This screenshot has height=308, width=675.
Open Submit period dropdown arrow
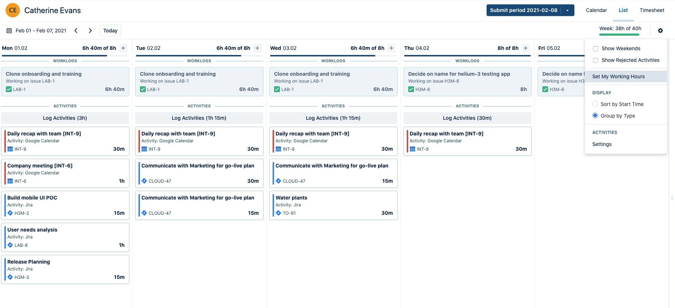(567, 10)
